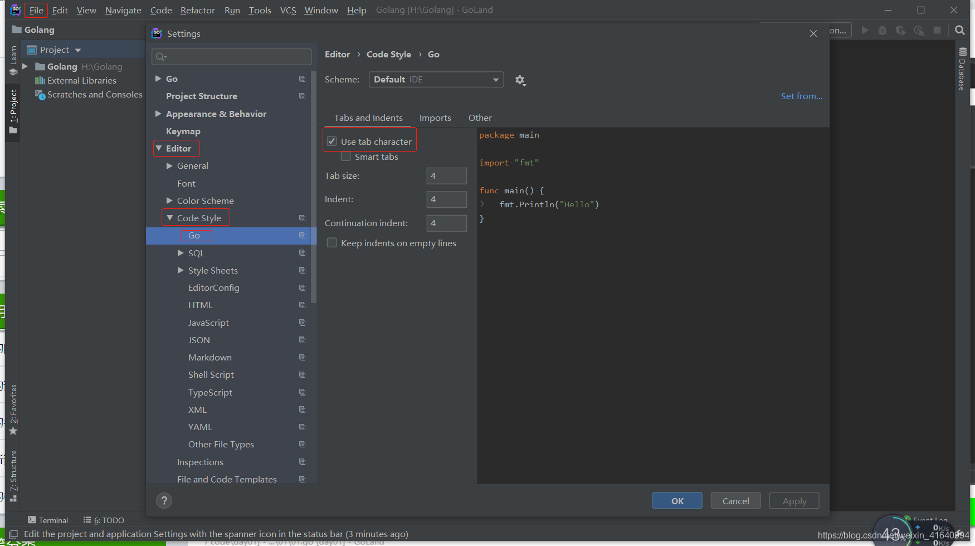Open the File menu

[36, 10]
